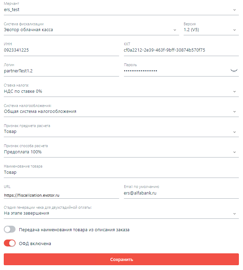This screenshot has height=270, width=243.
Task: Click the Логин input field
Action: [x=60, y=71]
